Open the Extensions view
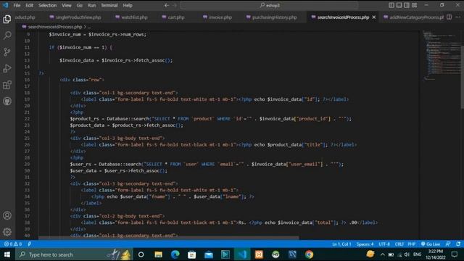The width and height of the screenshot is (464, 261). point(7,85)
